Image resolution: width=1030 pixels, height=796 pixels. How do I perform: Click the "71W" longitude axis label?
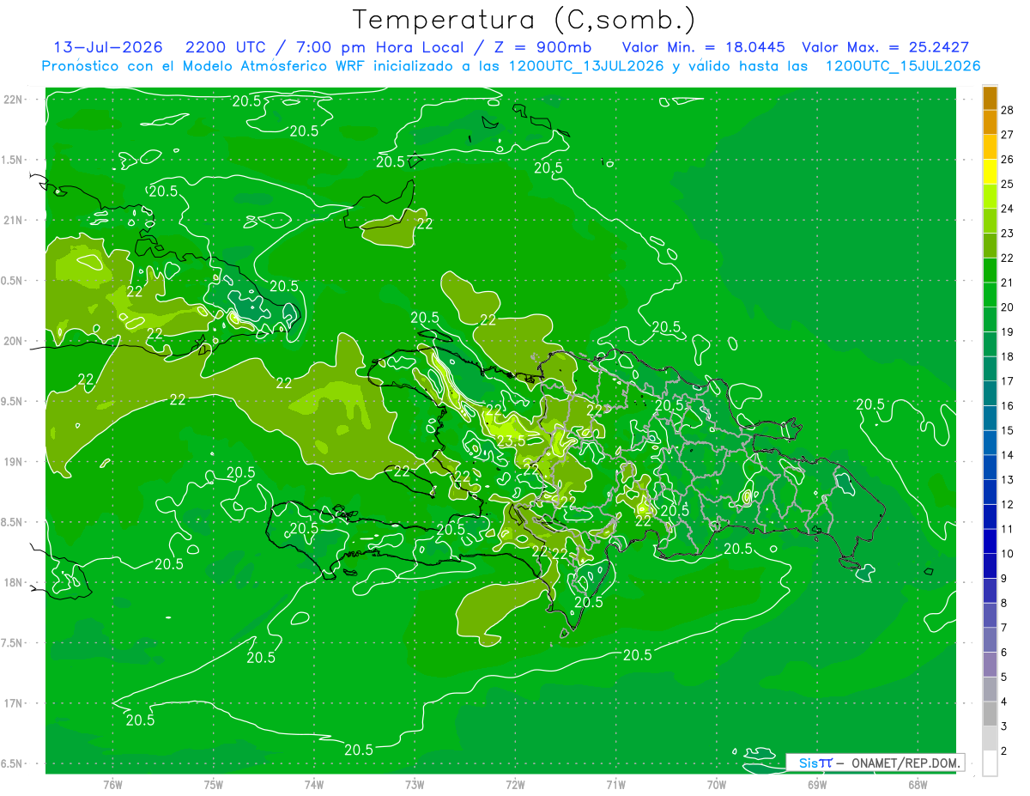615,785
